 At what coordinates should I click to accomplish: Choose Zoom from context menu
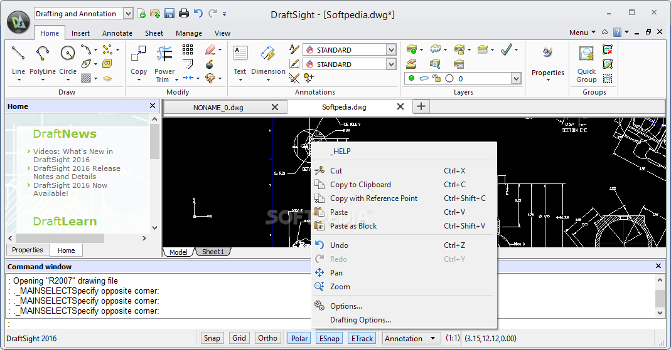404,287
